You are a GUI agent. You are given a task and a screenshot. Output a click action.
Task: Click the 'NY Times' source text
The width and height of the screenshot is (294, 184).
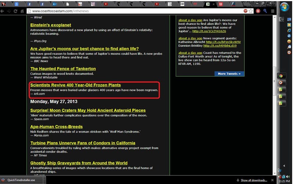(x=40, y=155)
